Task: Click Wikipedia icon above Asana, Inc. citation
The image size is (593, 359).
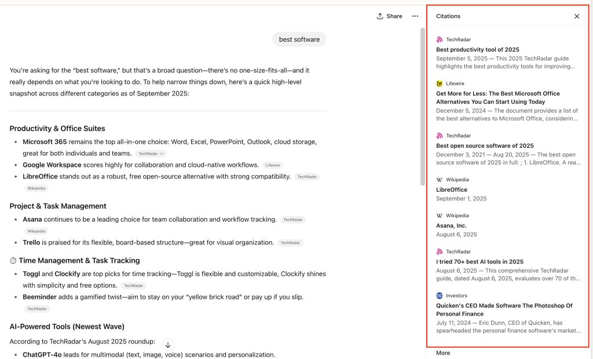Action: [x=440, y=215]
